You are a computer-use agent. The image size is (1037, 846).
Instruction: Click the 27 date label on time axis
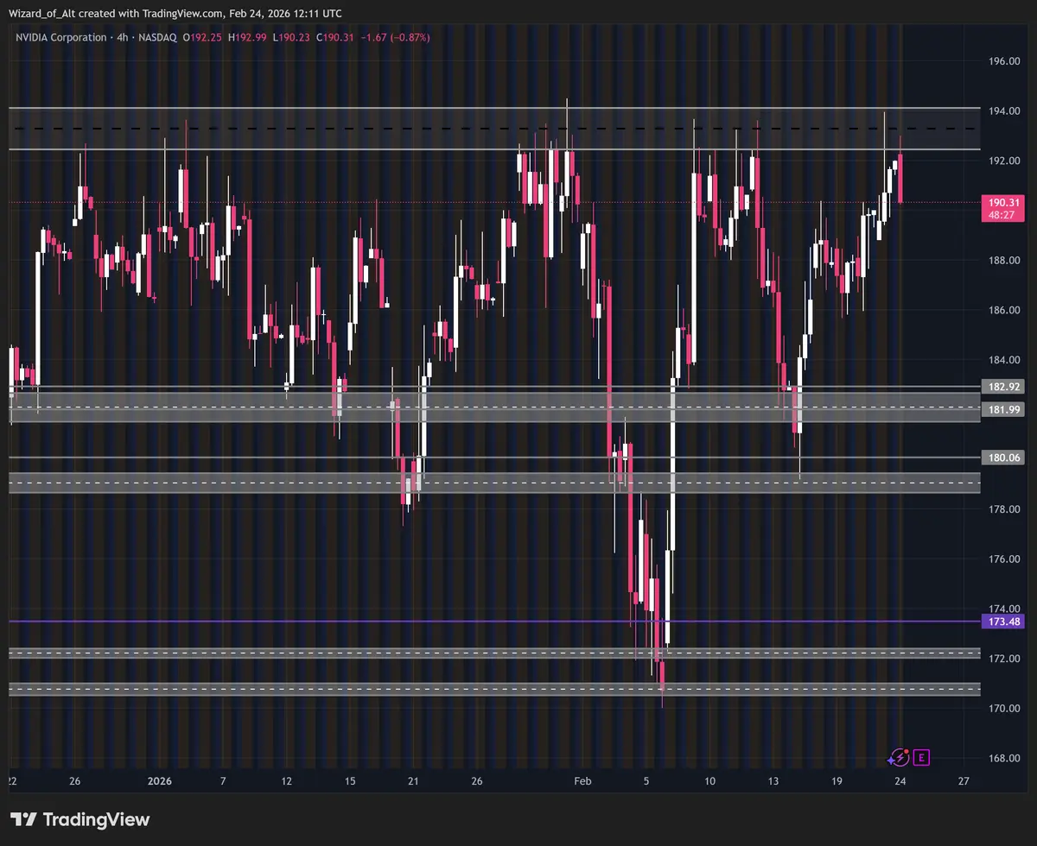point(964,781)
